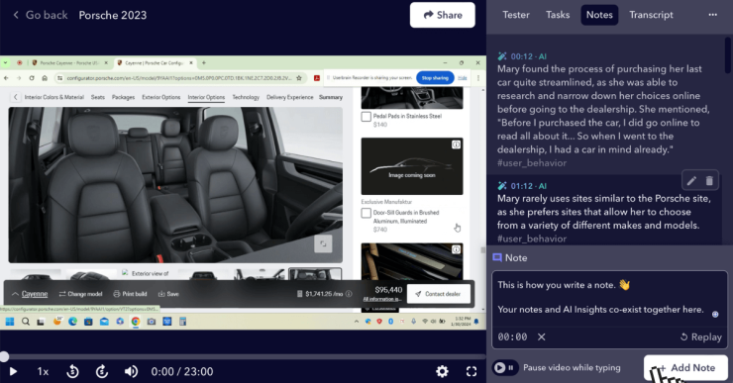Rewind the video a few seconds
The height and width of the screenshot is (383, 733).
point(72,371)
